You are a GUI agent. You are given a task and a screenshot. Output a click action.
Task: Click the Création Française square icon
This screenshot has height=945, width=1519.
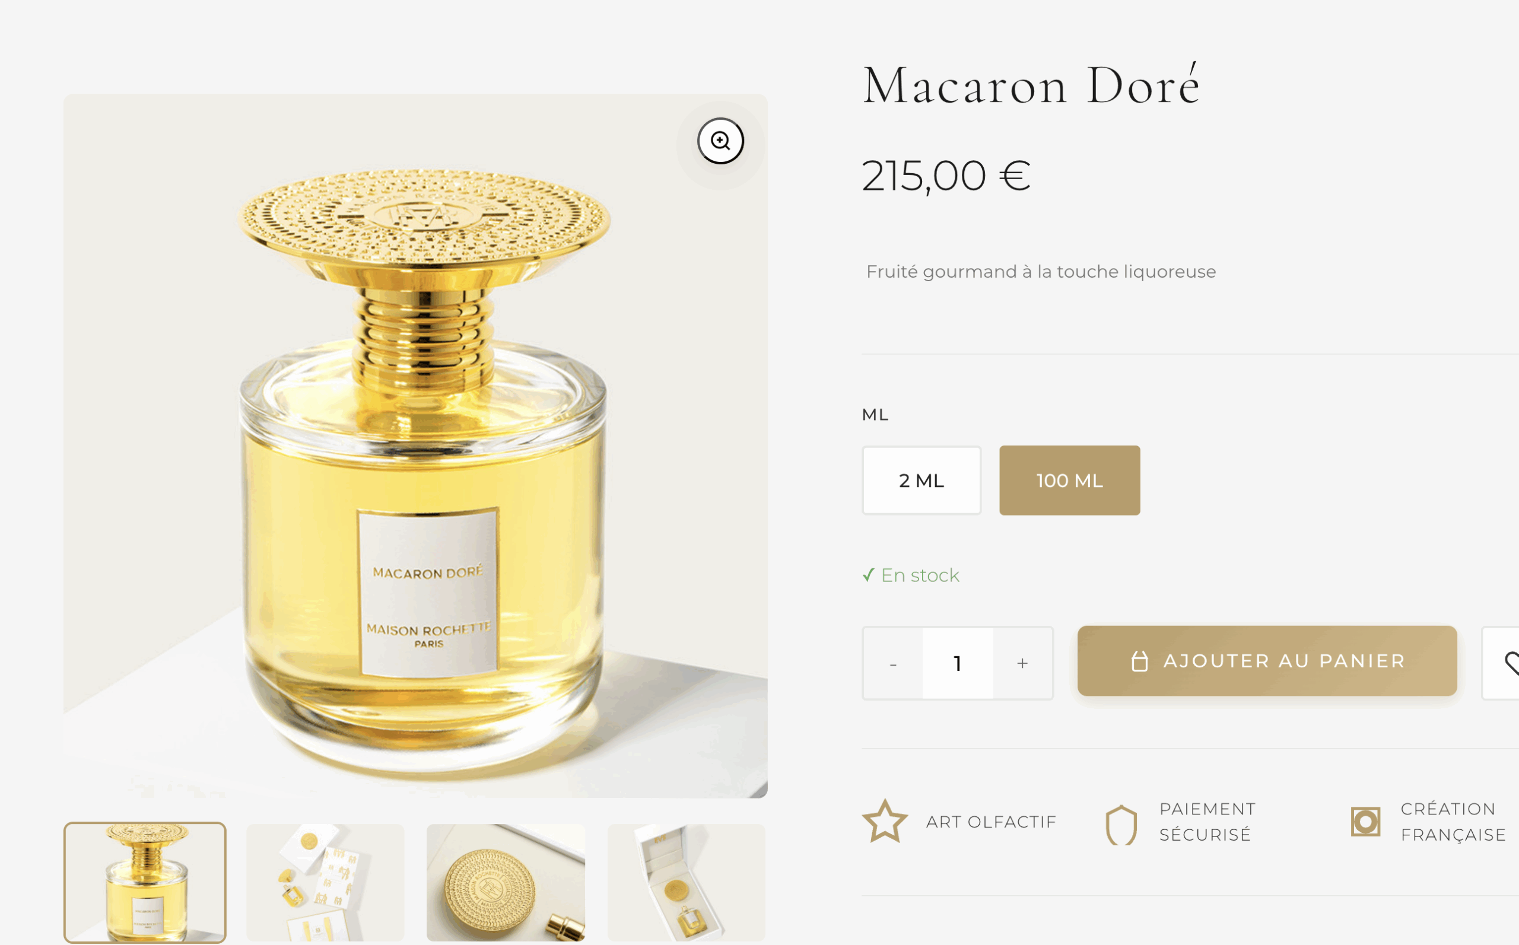click(x=1365, y=821)
